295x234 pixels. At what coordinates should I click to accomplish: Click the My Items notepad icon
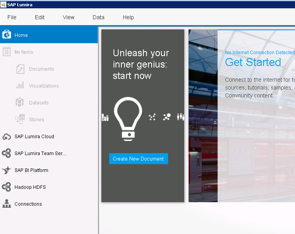[7, 51]
